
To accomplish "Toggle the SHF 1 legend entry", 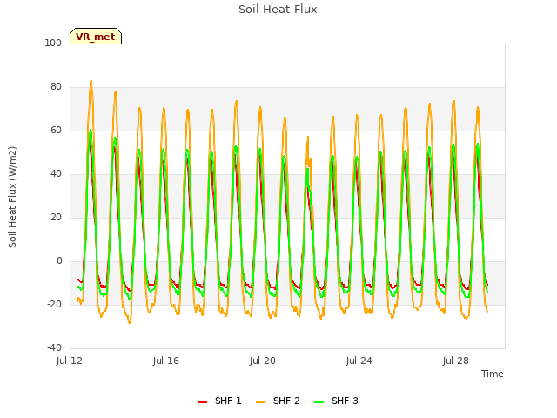I will [219, 401].
